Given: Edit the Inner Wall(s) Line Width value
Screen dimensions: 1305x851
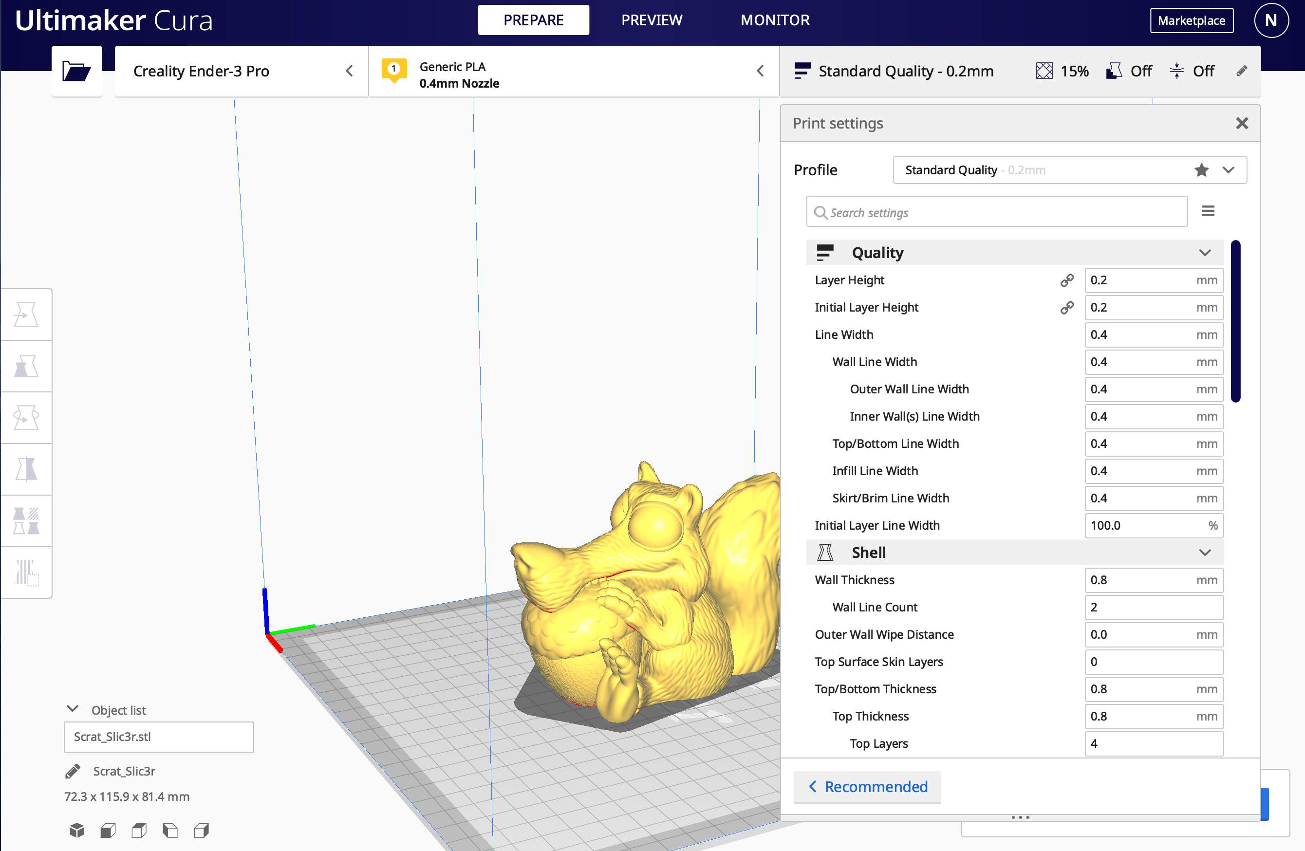Looking at the screenshot, I should click(1154, 417).
